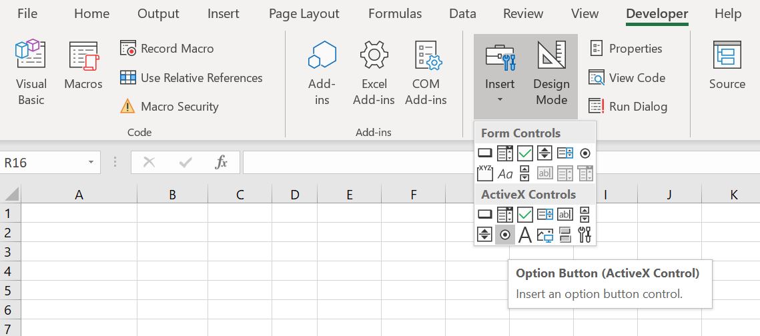Open View Code

(x=627, y=77)
